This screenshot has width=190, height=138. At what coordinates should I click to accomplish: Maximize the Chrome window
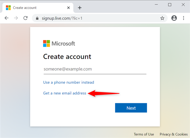pos(170,5)
